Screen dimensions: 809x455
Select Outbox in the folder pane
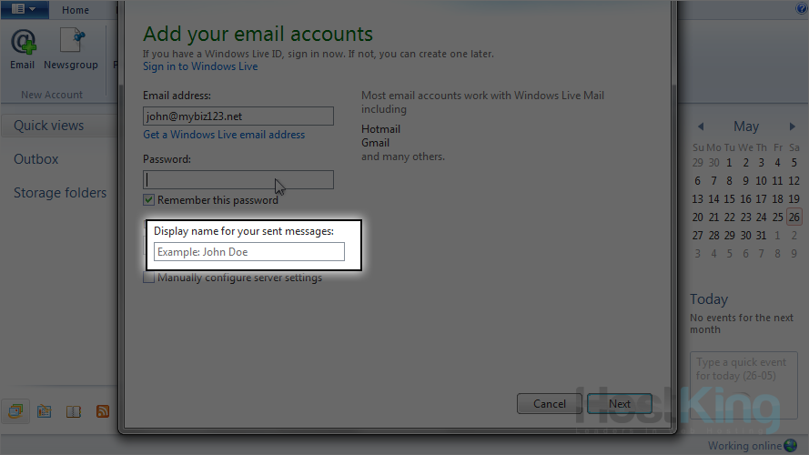pos(36,159)
